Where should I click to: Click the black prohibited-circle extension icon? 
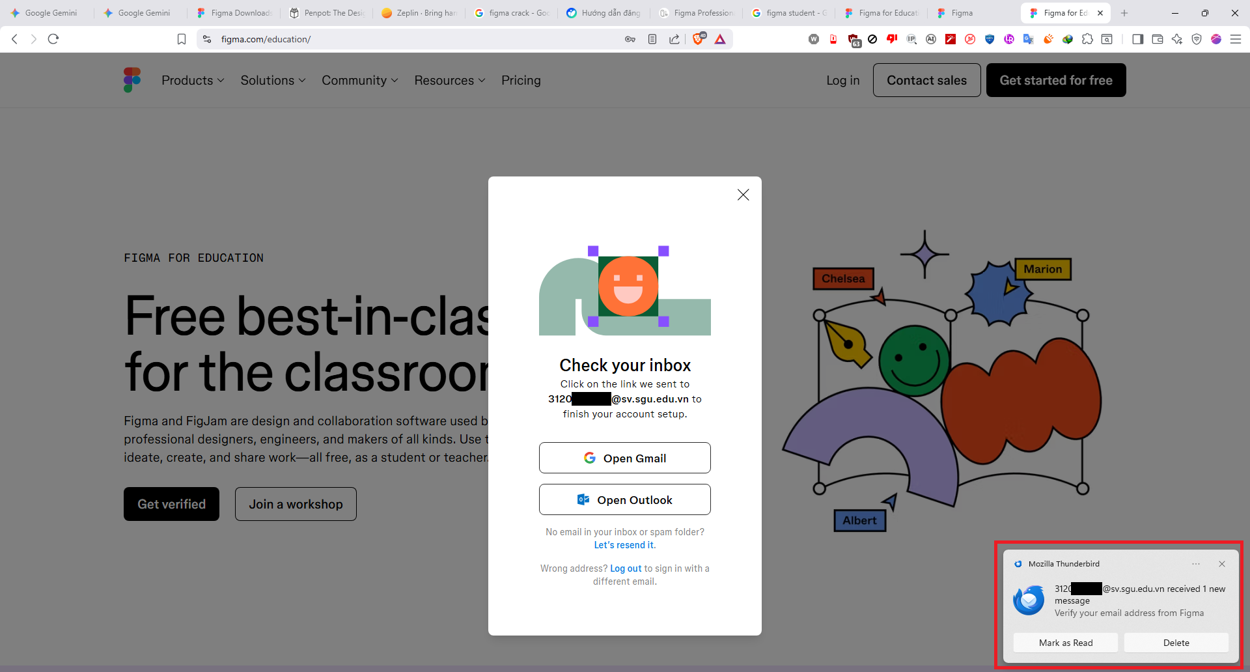pos(872,39)
